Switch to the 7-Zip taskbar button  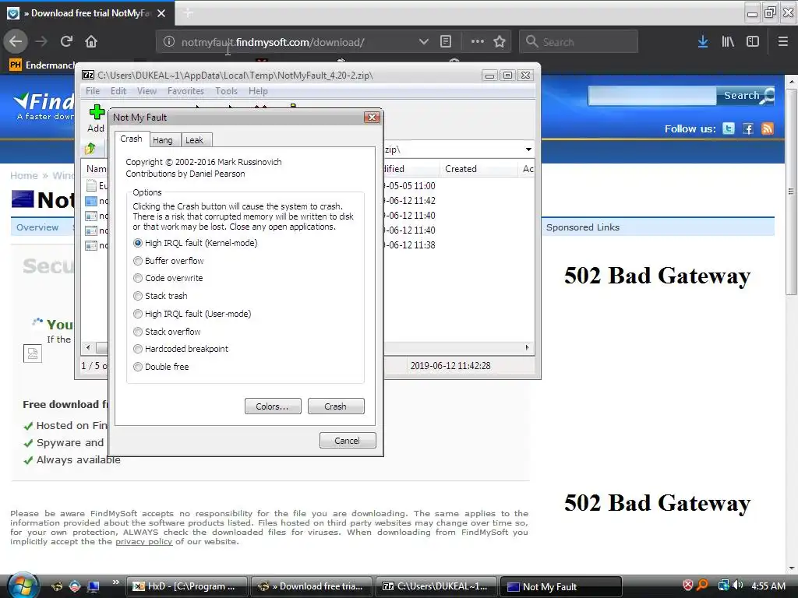436,586
